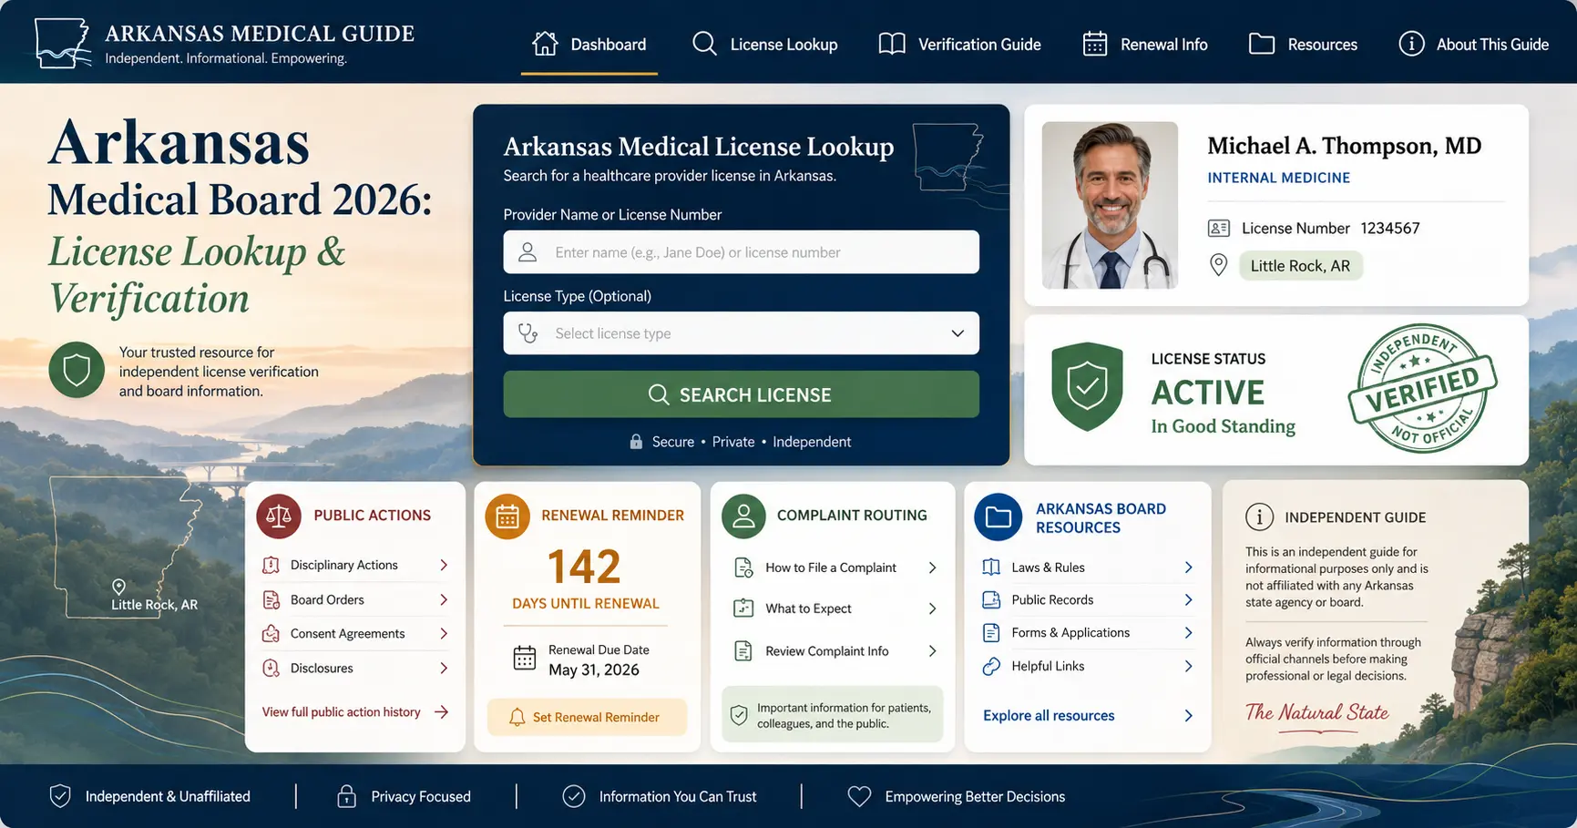
Task: Click the shield icon beside trusted resource text
Action: coord(77,370)
